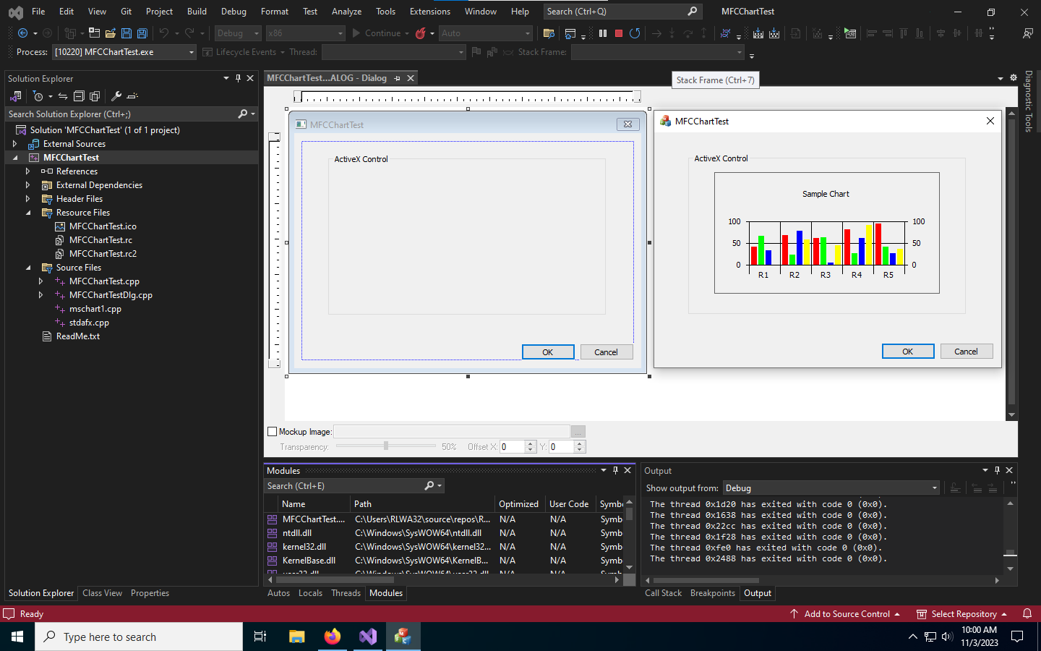This screenshot has height=651, width=1041.
Task: Click the Transparency slider handle
Action: (x=386, y=446)
